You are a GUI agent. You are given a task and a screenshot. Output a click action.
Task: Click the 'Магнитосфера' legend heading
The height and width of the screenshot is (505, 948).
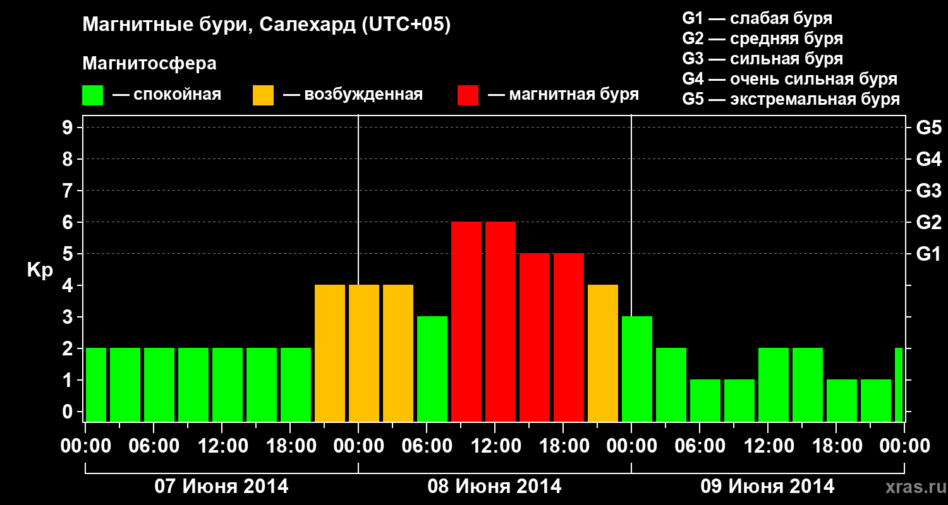pos(149,64)
